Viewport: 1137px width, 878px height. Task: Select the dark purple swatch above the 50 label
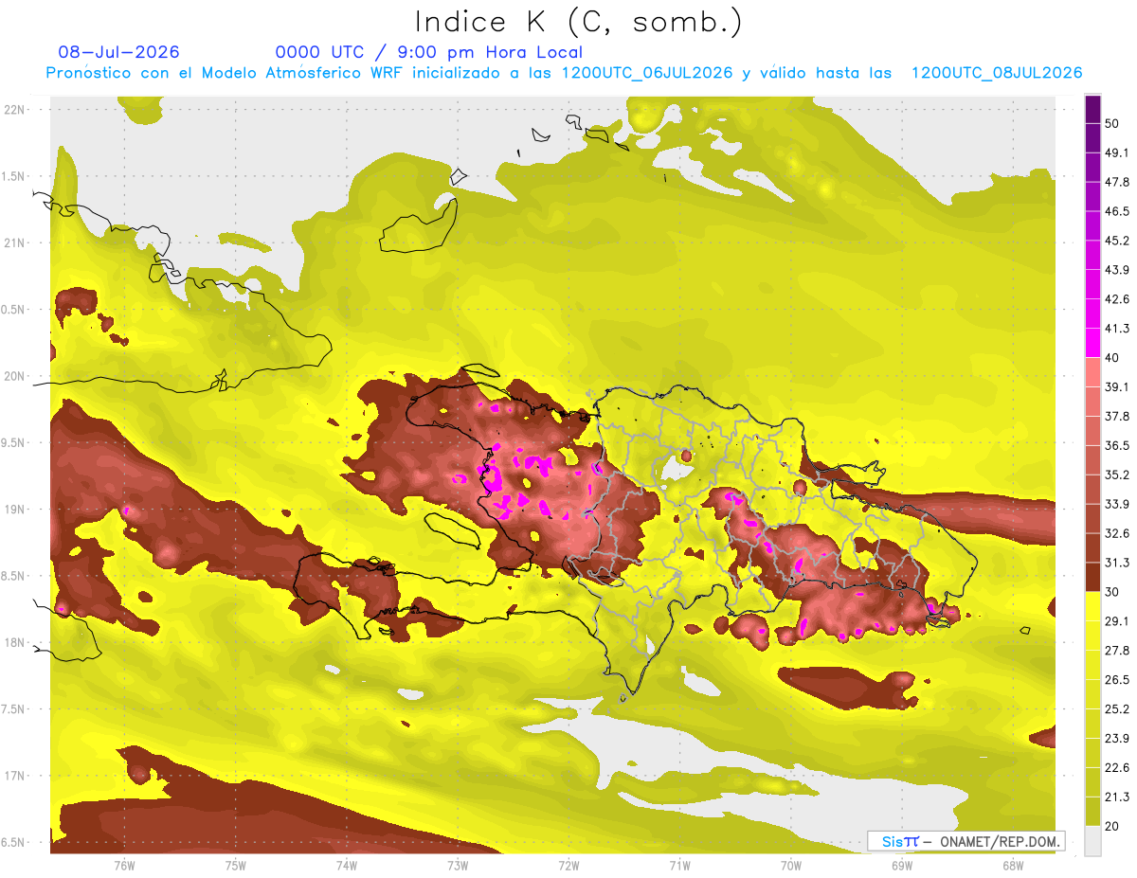1092,108
